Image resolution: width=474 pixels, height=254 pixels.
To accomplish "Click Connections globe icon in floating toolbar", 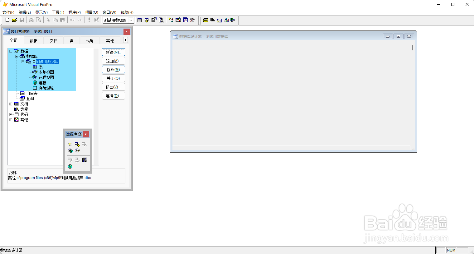I will pyautogui.click(x=70, y=167).
